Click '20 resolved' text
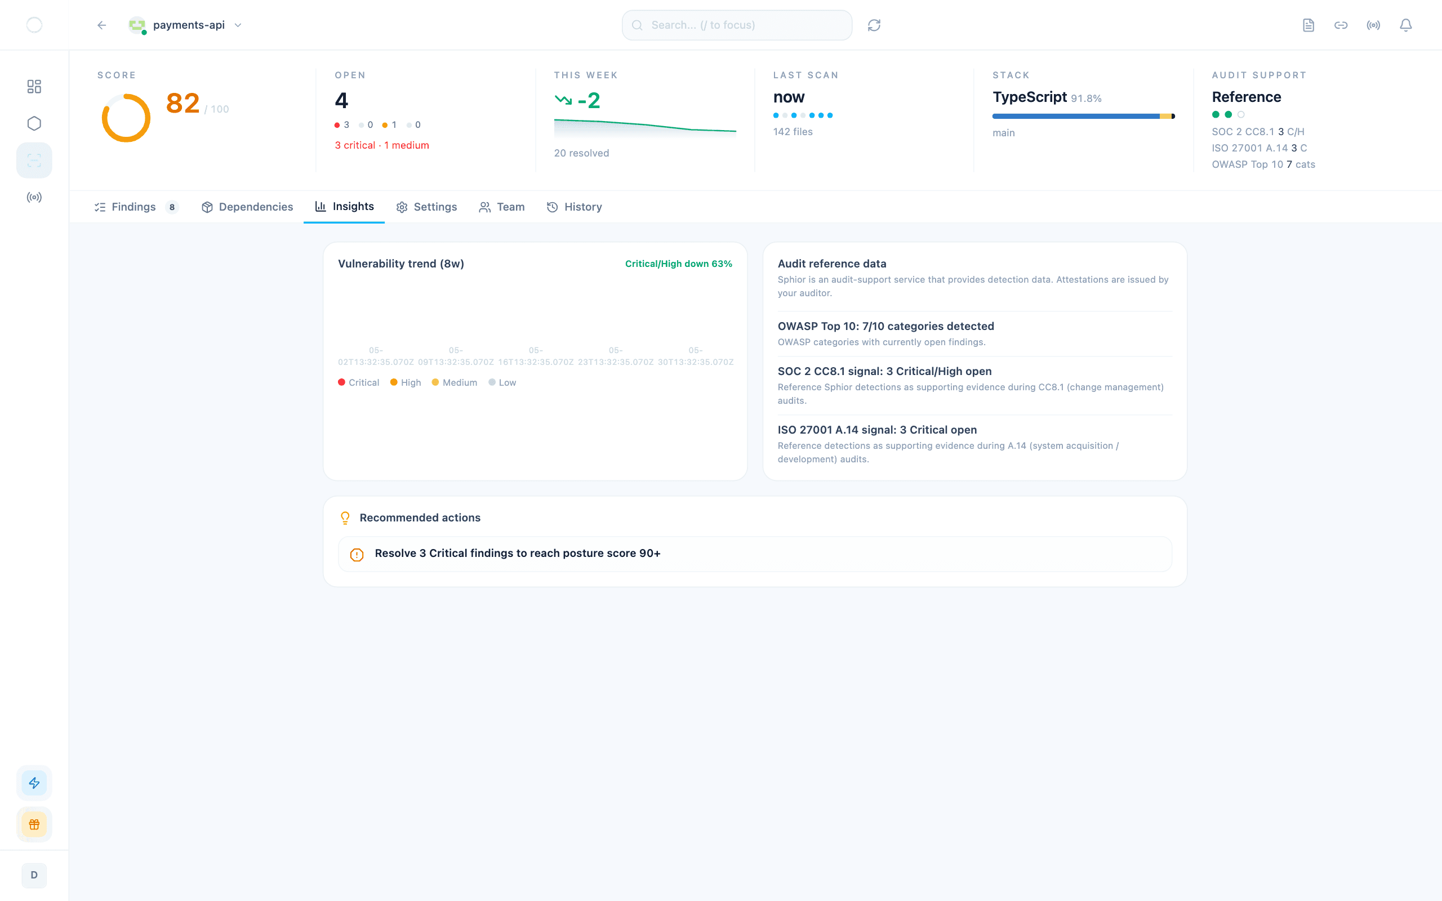This screenshot has height=901, width=1442. tap(581, 153)
